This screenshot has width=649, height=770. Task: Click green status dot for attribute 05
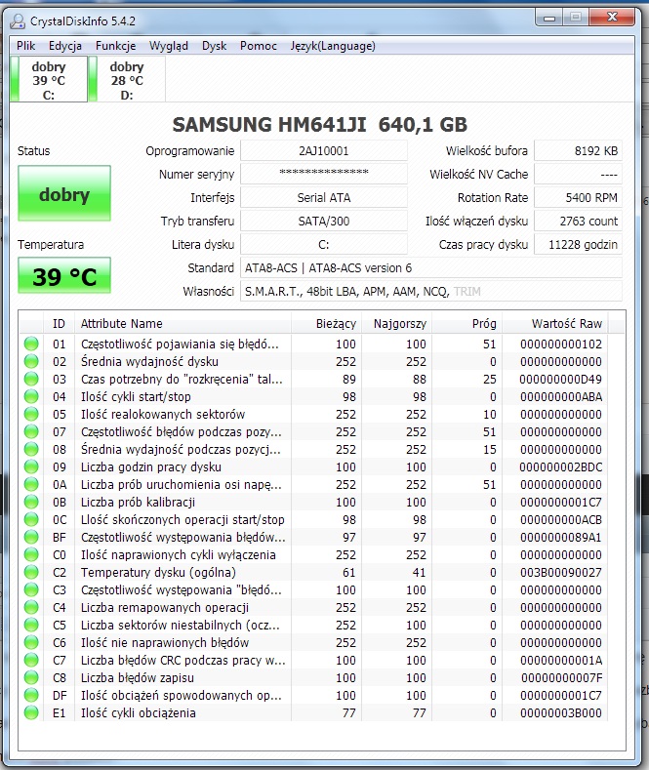pos(31,414)
